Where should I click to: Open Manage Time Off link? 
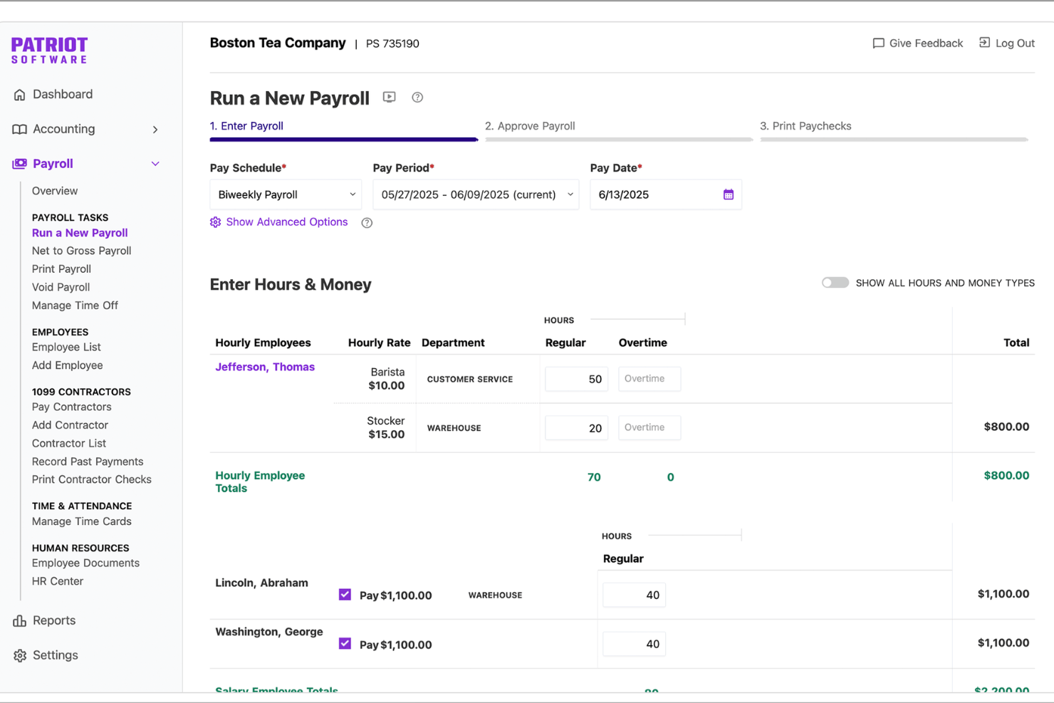click(75, 306)
